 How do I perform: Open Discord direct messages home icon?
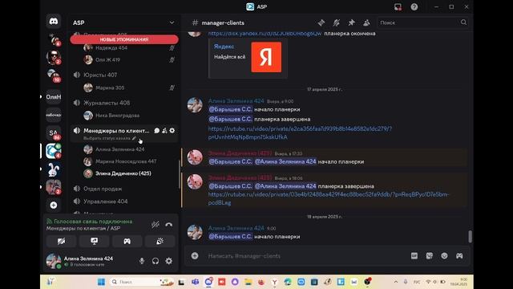point(54,22)
